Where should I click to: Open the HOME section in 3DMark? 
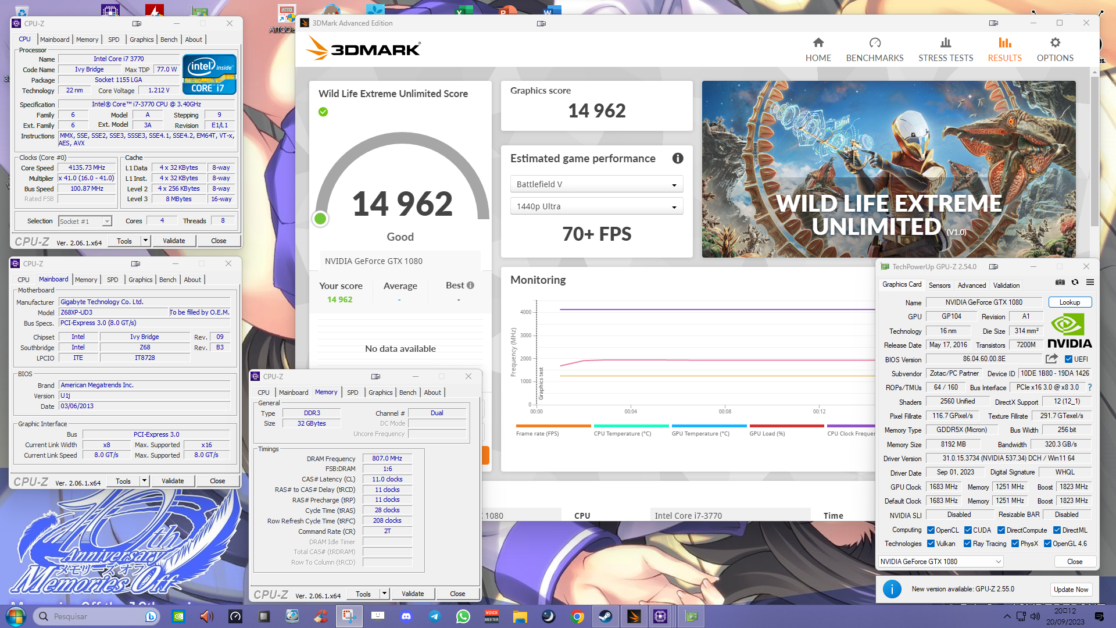point(818,49)
